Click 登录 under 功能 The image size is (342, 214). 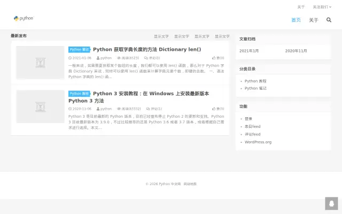(x=248, y=119)
